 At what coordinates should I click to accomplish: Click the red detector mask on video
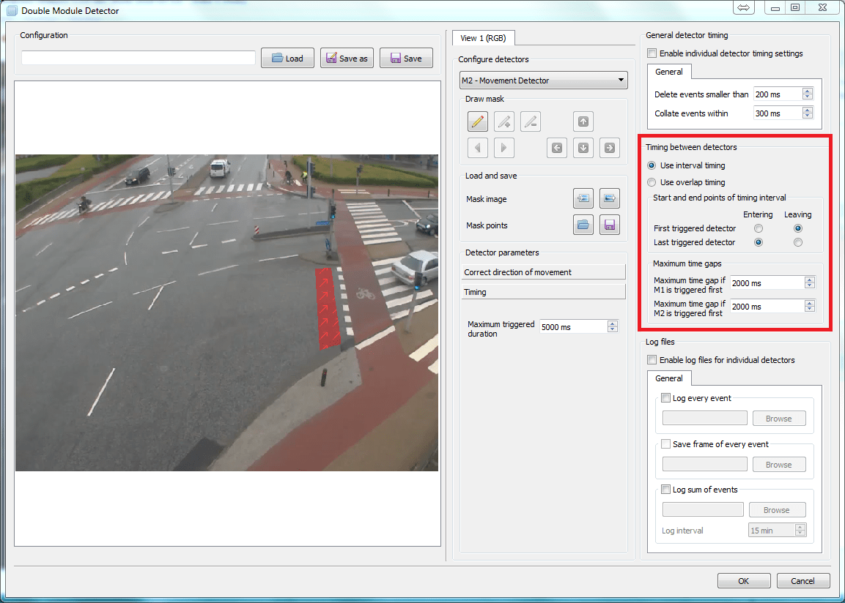(328, 308)
